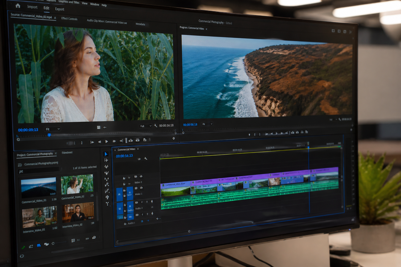Image resolution: width=401 pixels, height=267 pixels.
Task: Play the Source monitor clip
Action: tap(107, 142)
